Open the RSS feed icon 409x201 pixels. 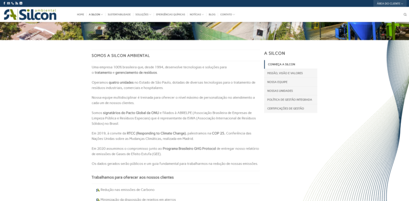coord(17,4)
